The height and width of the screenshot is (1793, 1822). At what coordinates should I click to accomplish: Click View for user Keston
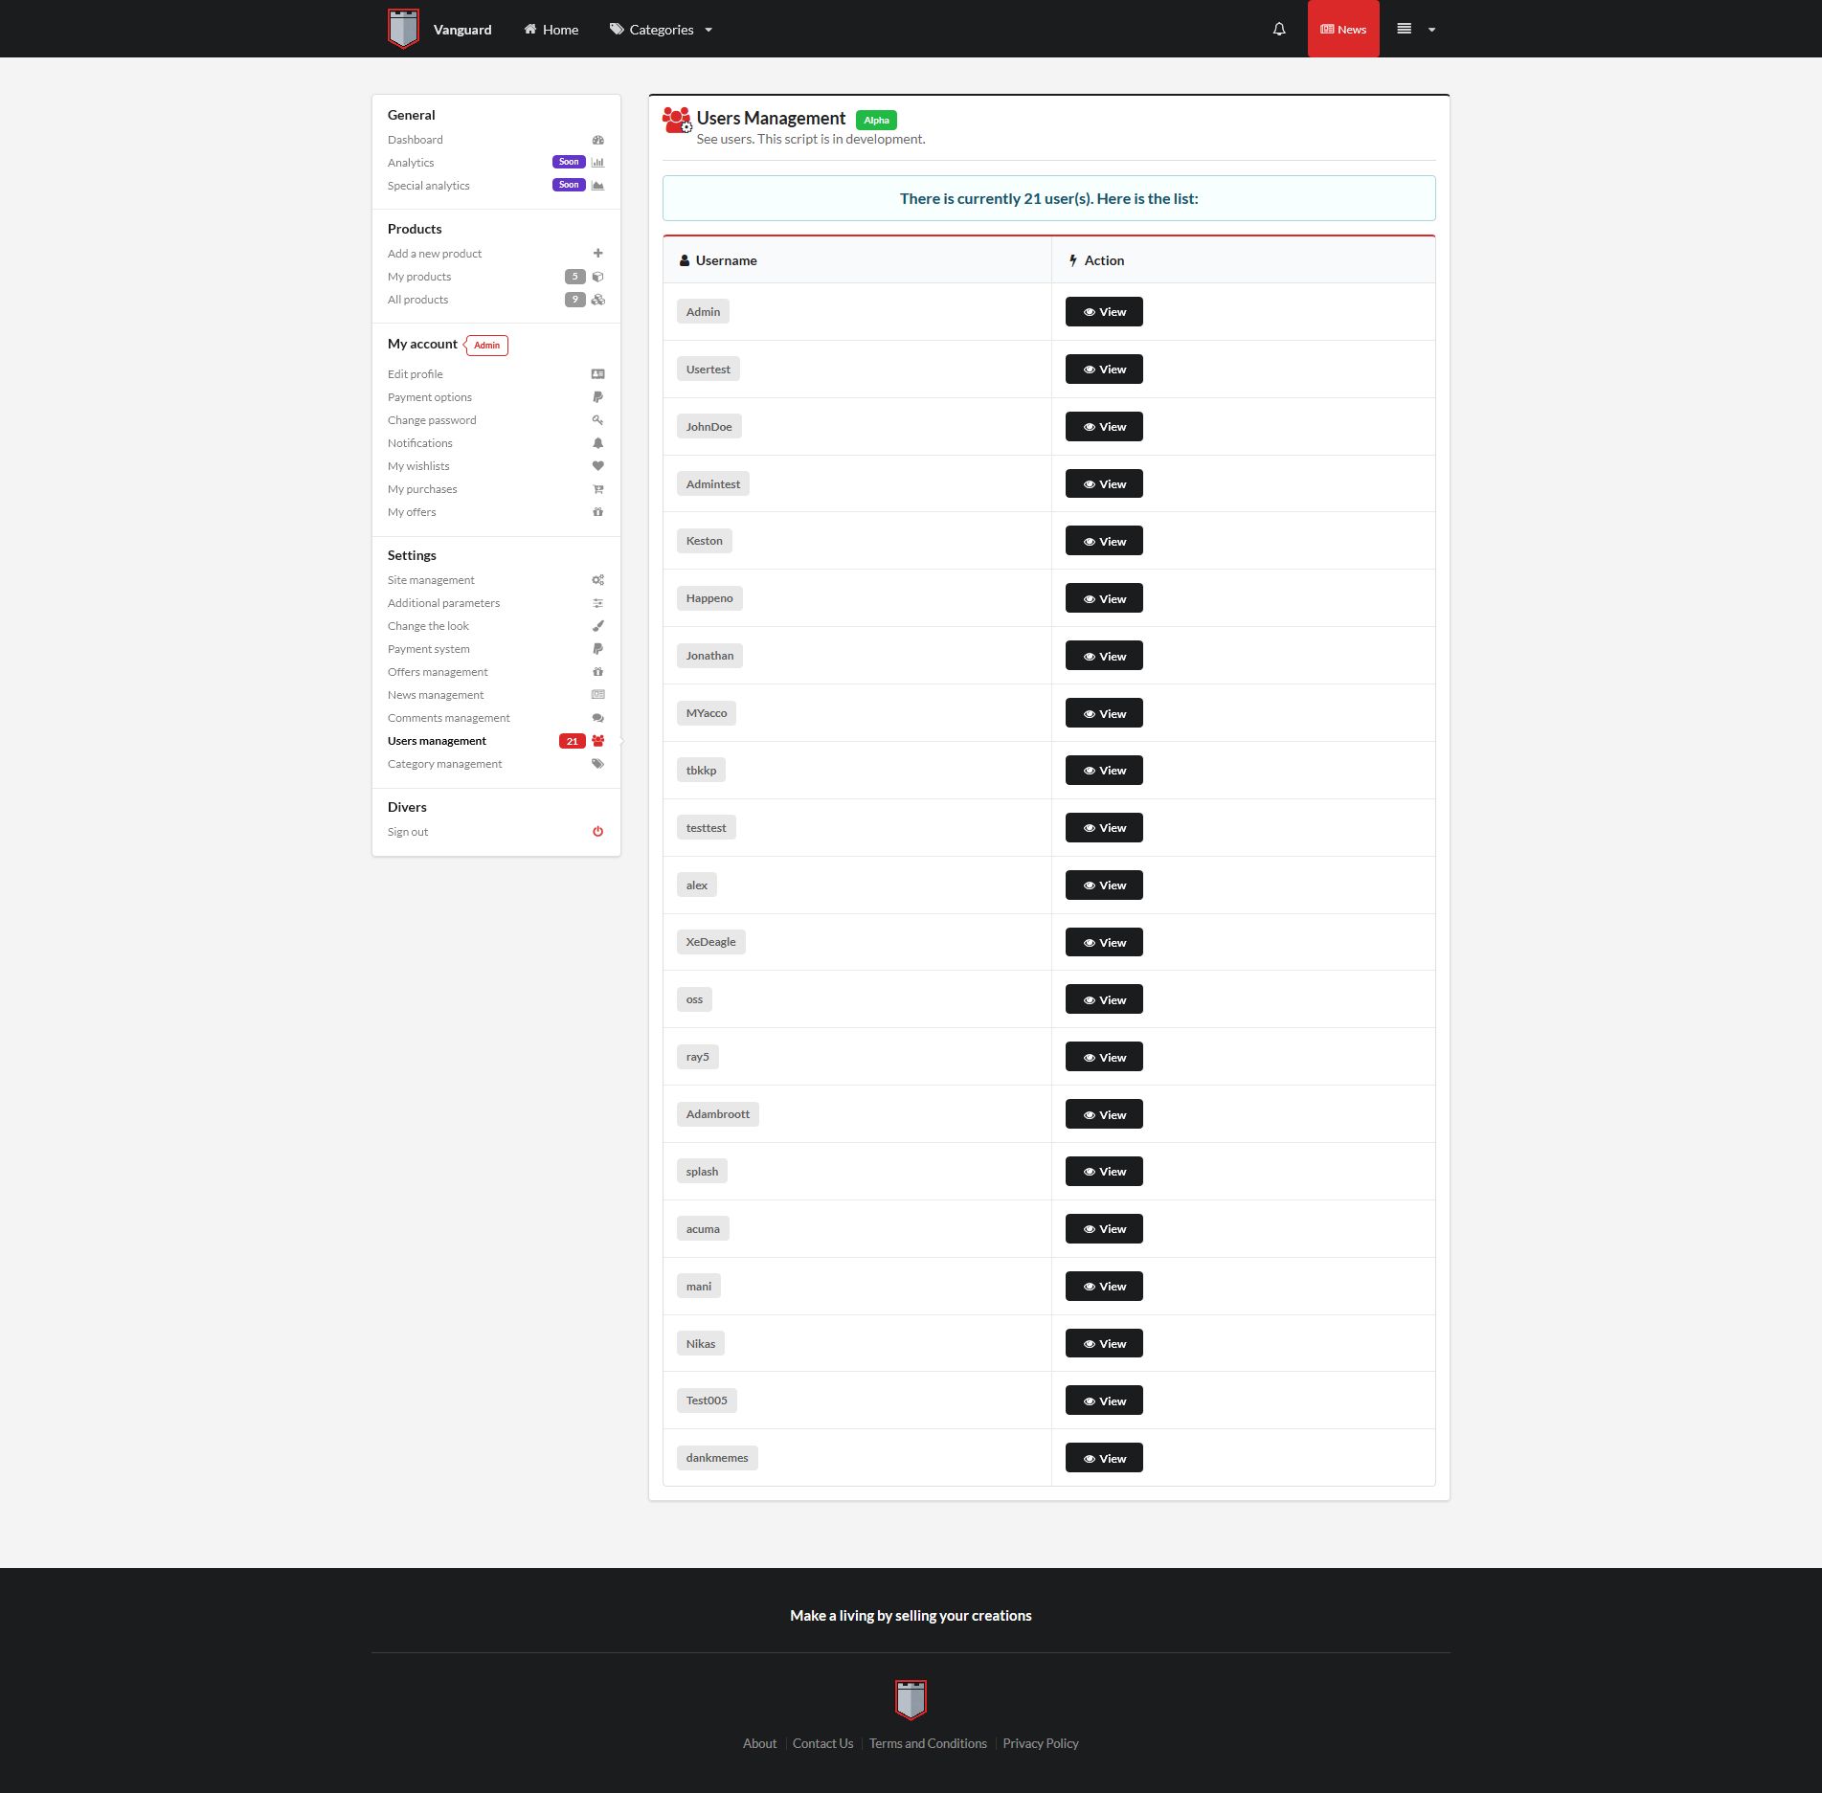click(x=1104, y=541)
